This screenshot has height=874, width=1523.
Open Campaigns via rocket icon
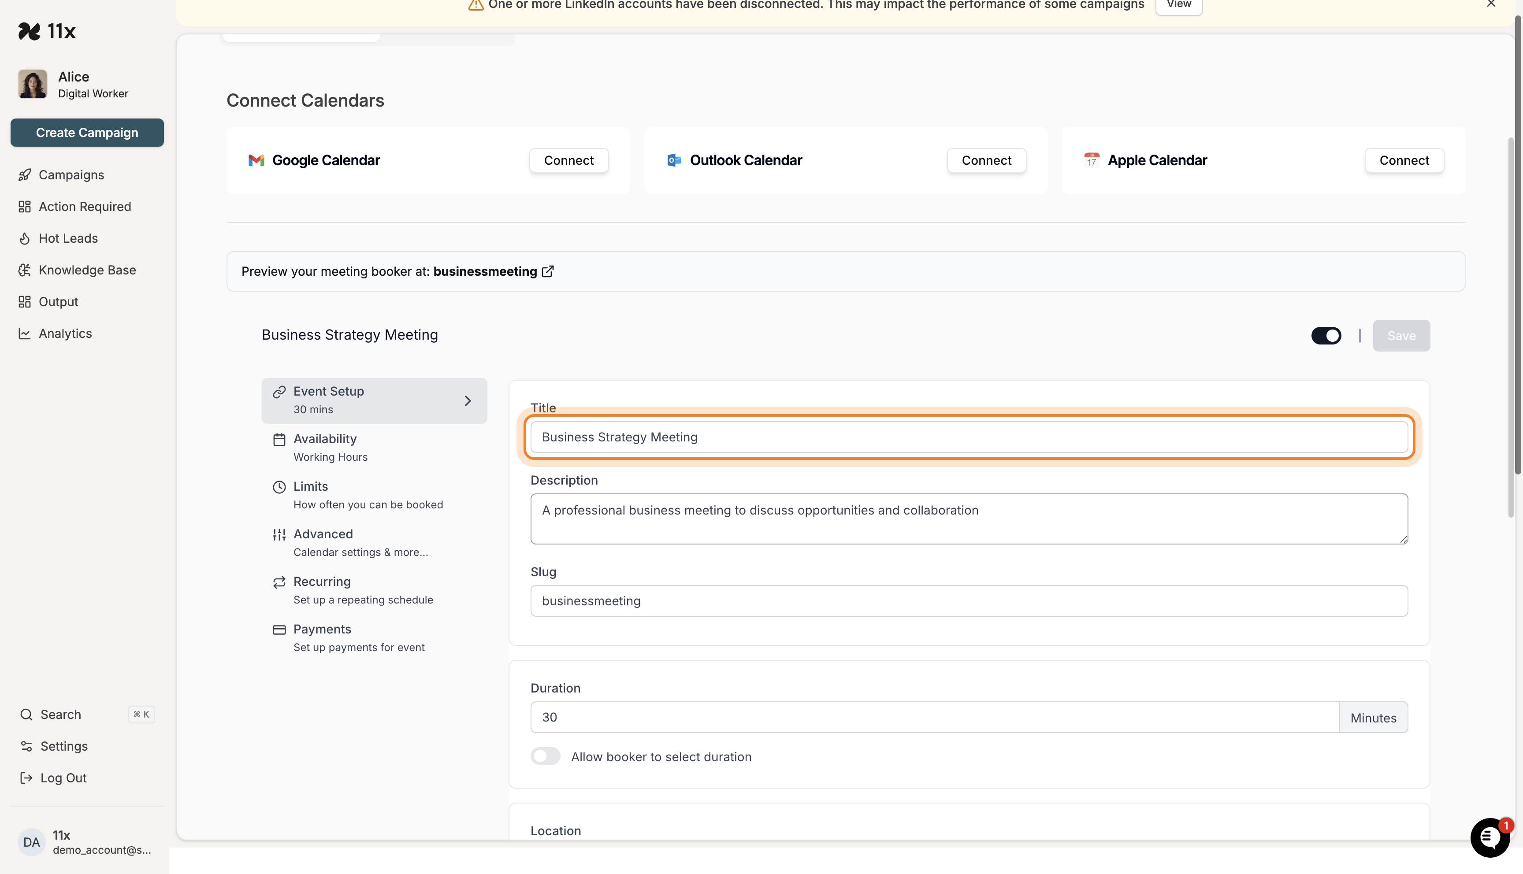point(25,175)
